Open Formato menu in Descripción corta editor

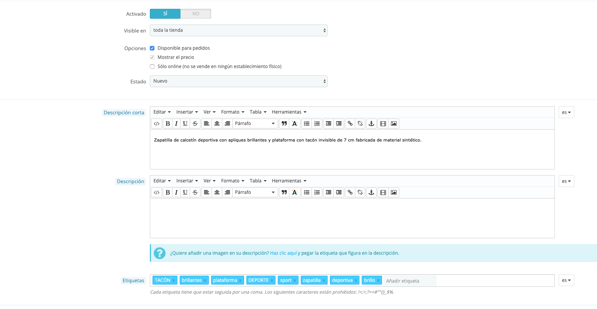(233, 112)
